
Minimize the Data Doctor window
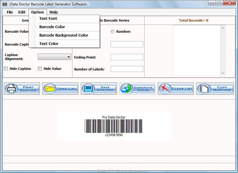(x=212, y=3)
